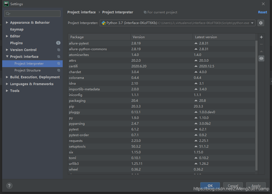Click the upgrade arrow for chardet

tap(196, 72)
